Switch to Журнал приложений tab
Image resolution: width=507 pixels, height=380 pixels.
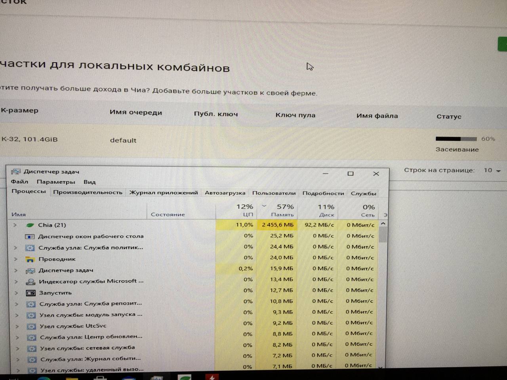[x=164, y=193]
